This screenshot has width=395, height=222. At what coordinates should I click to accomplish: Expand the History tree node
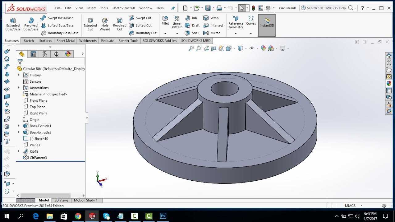click(x=19, y=75)
